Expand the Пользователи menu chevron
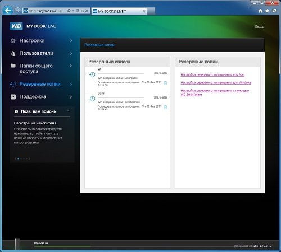The height and width of the screenshot is (252, 281). [x=71, y=54]
